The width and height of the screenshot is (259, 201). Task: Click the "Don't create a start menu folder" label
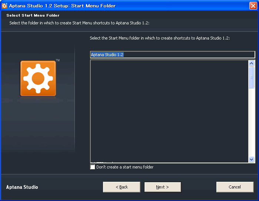[x=125, y=167]
